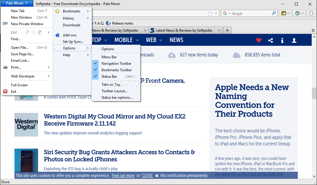Open Western Digital My Cloud firmware article
317x185 pixels.
point(115,120)
